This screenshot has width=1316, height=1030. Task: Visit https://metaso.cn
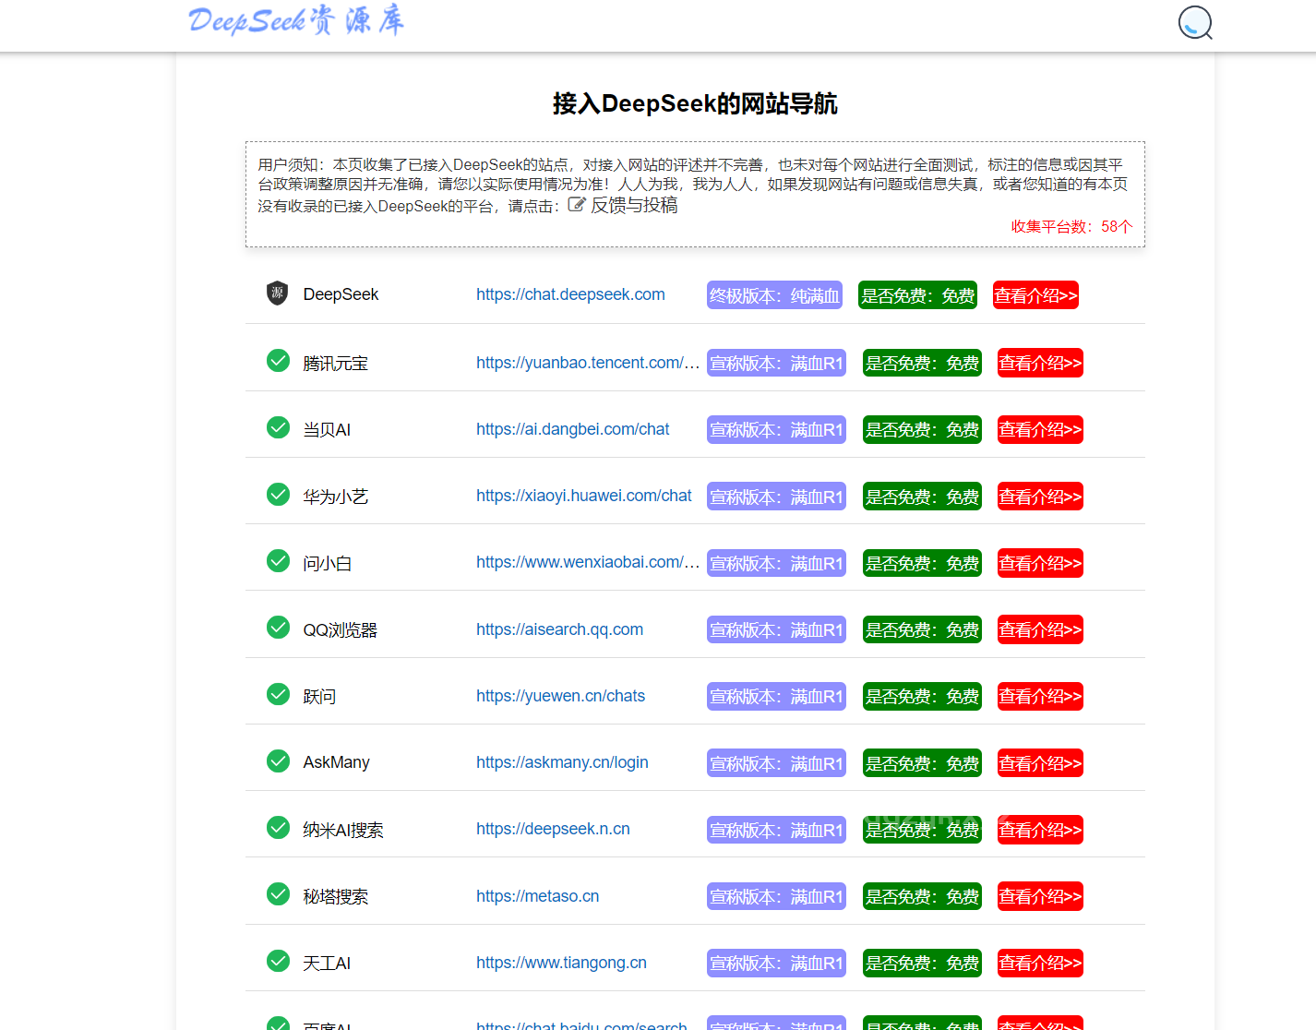pos(538,896)
